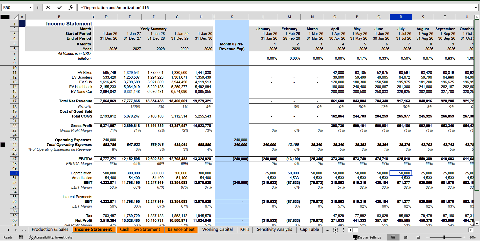Click the Month 0 (Pre Revenue Exp) header
Image resolution: width=480 pixels, height=241 pixels.
(x=232, y=46)
